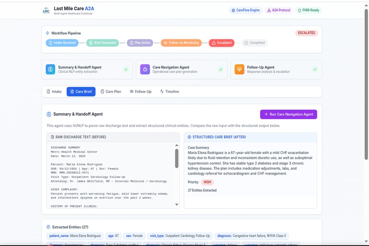Switch to the Timeline tab
Viewport: 369px width, 246px height.
[170, 92]
